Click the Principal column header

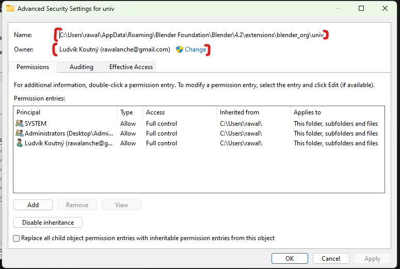pyautogui.click(x=66, y=112)
